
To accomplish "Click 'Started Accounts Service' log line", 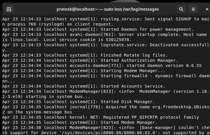I will [x=83, y=86].
